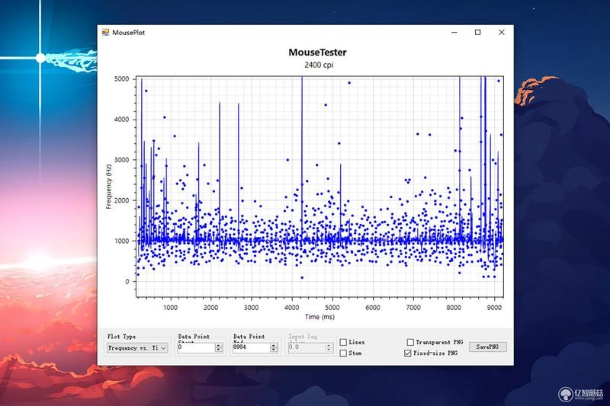Image resolution: width=610 pixels, height=406 pixels.
Task: Click the MousePlot window icon
Action: [x=105, y=32]
